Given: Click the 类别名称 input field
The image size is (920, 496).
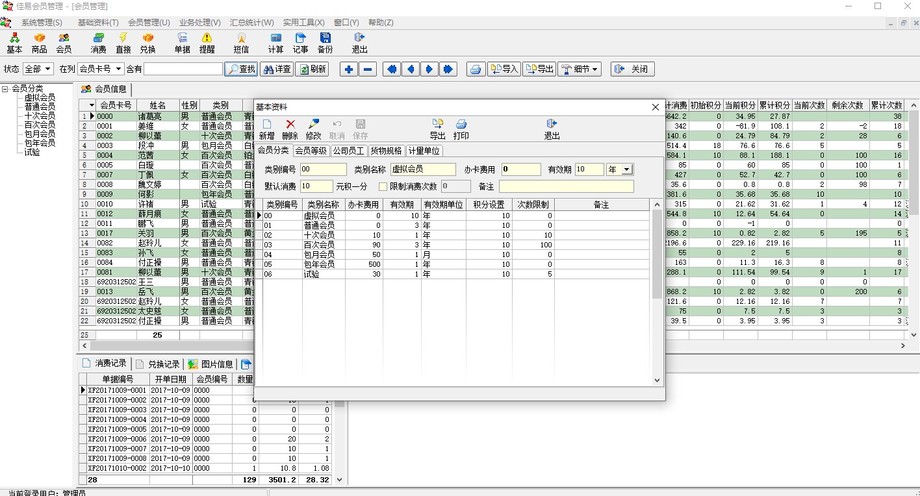Looking at the screenshot, I should 423,169.
